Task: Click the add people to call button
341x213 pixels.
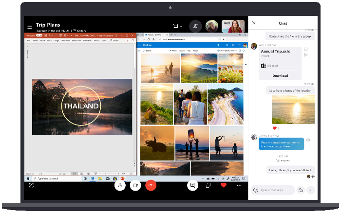Action: pos(195,26)
